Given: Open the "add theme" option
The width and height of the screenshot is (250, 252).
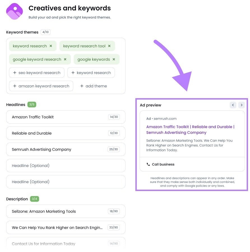Looking at the screenshot, I should (x=93, y=86).
